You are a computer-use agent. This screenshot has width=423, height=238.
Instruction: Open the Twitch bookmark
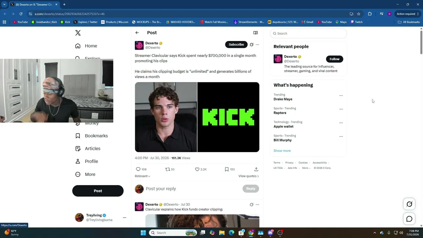(357, 22)
